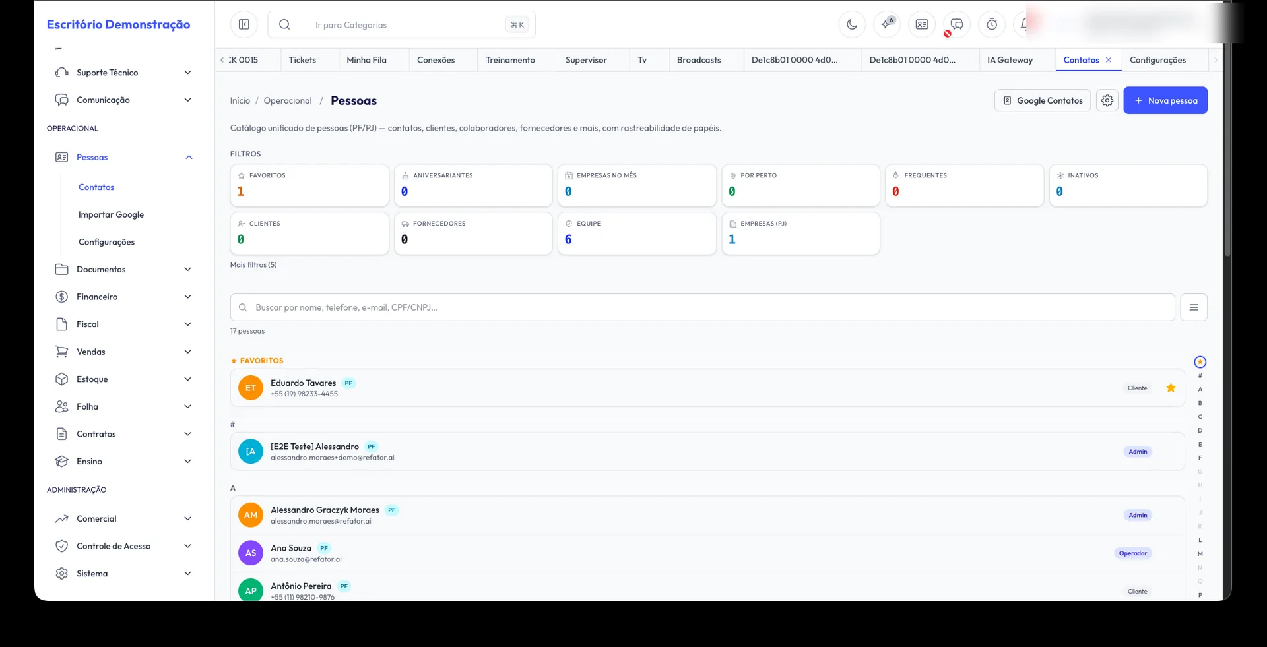This screenshot has width=1267, height=647.
Task: Filter by Aniversariantes card
Action: coord(473,185)
